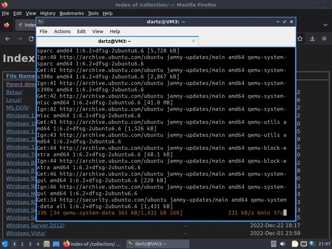Switch to workspace 3 in taskbar
Image resolution: width=332 pixels, height=249 pixels.
coord(30,244)
